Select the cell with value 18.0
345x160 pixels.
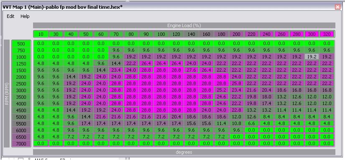[x=266, y=97]
